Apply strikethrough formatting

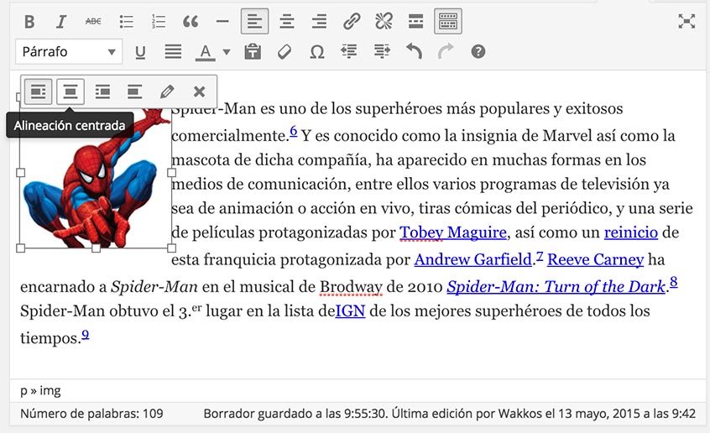pyautogui.click(x=93, y=21)
